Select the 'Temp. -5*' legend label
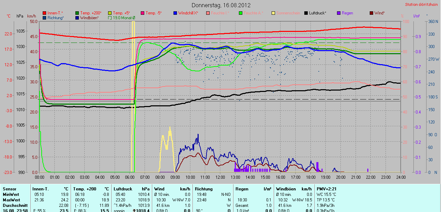This screenshot has height=212, width=442. (154, 13)
